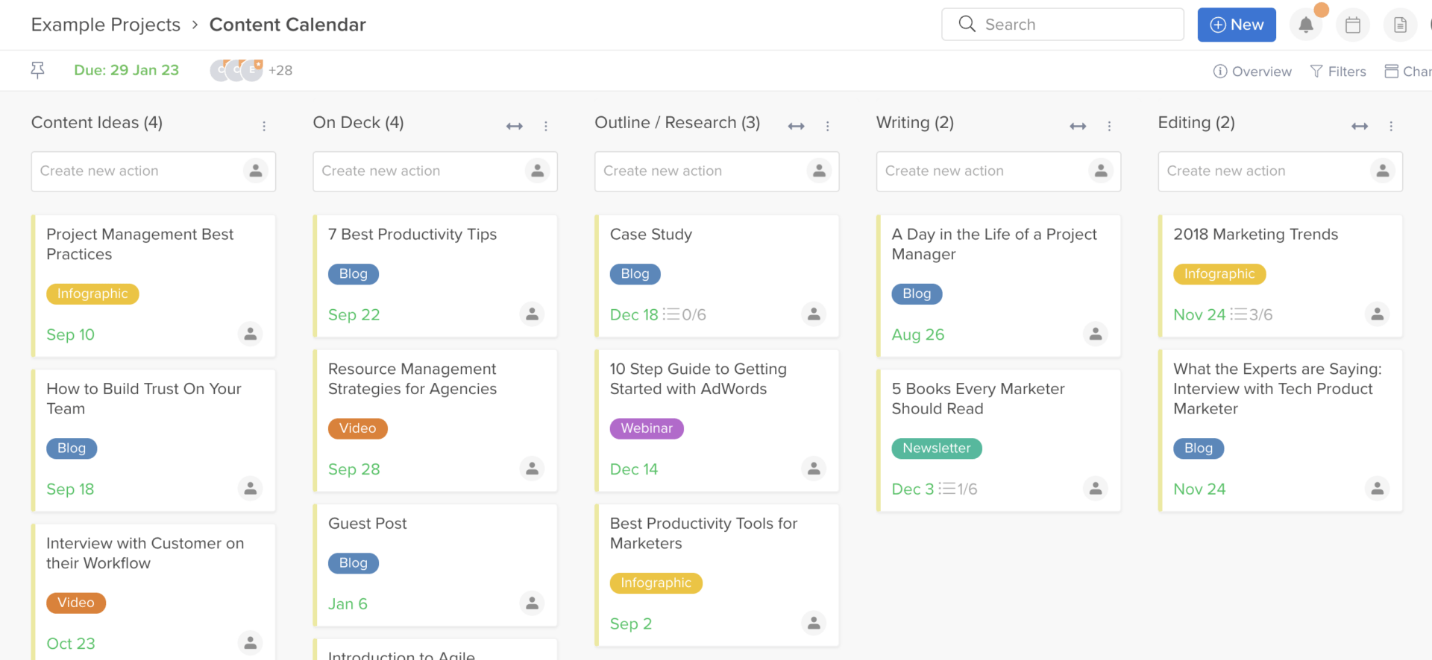The width and height of the screenshot is (1432, 660).
Task: Open the calendar icon in header
Action: pos(1352,25)
